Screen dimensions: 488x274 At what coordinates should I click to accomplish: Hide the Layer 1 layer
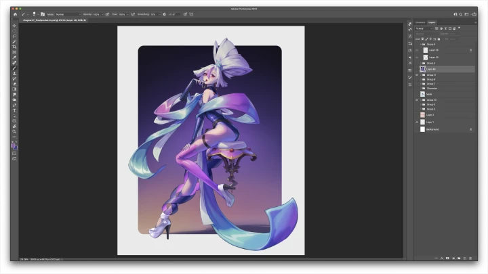[x=417, y=122]
